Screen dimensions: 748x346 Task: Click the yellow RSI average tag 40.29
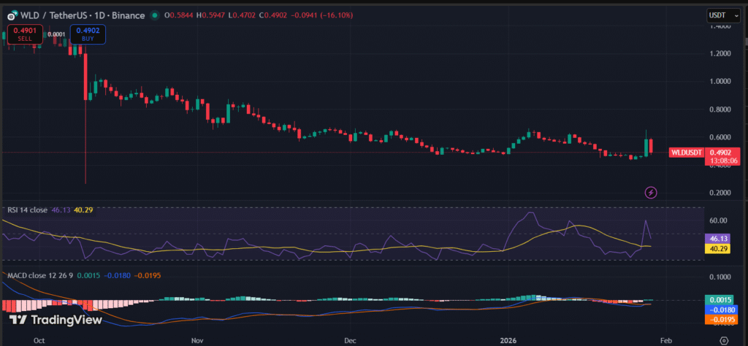pyautogui.click(x=719, y=249)
